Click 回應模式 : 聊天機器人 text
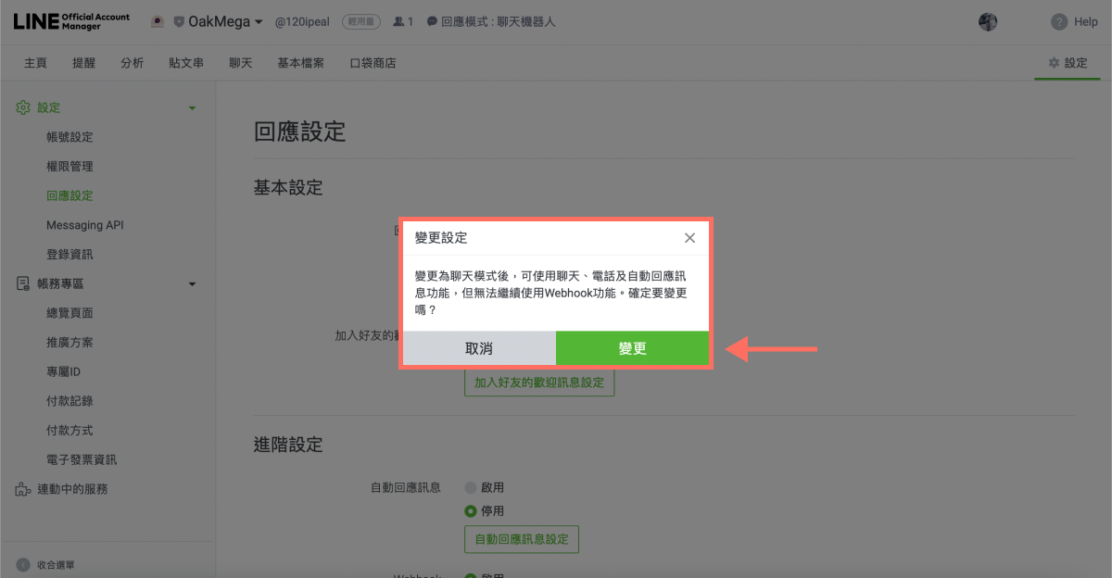This screenshot has height=578, width=1112. 499,21
